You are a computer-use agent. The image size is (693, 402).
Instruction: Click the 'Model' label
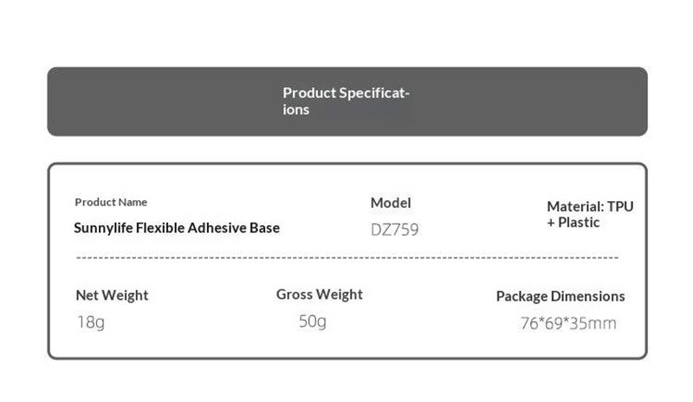click(x=391, y=203)
